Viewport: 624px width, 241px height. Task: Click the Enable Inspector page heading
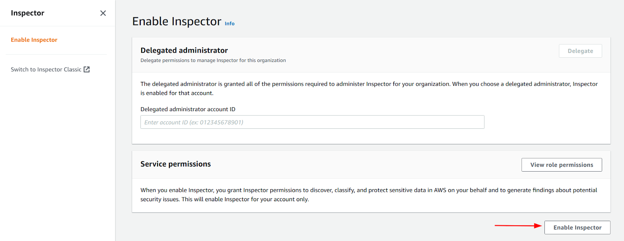[177, 21]
